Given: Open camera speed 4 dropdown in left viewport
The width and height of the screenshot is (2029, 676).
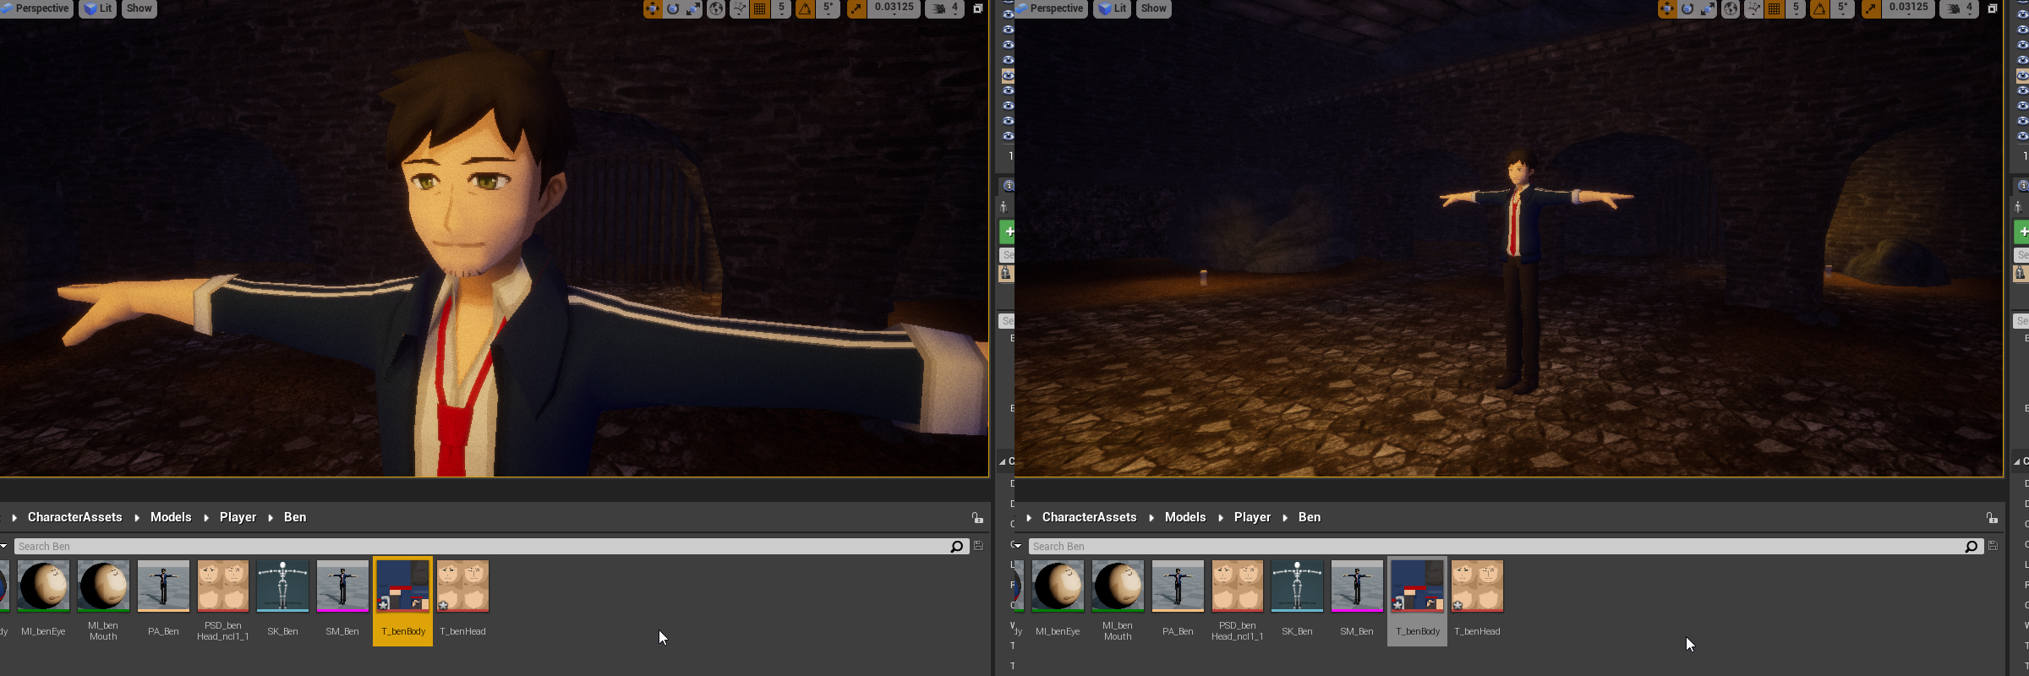Looking at the screenshot, I should coord(945,8).
